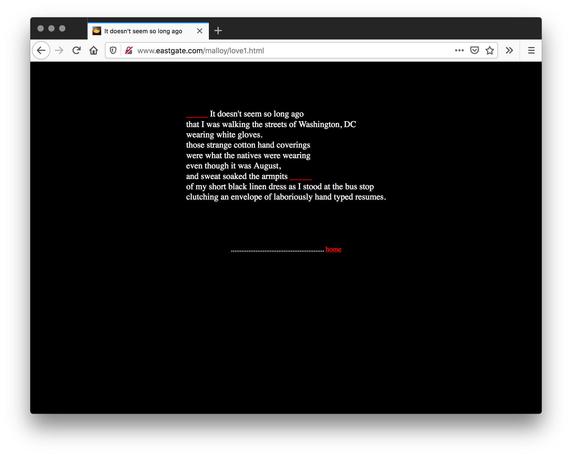Viewport: 572px width, 457px height.
Task: Open the Firefox hamburger menu
Action: point(531,50)
